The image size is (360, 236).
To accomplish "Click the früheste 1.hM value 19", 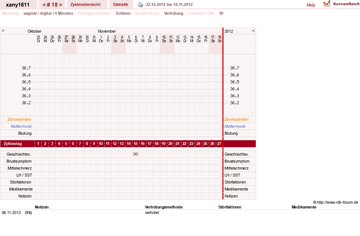I will coord(221,13).
